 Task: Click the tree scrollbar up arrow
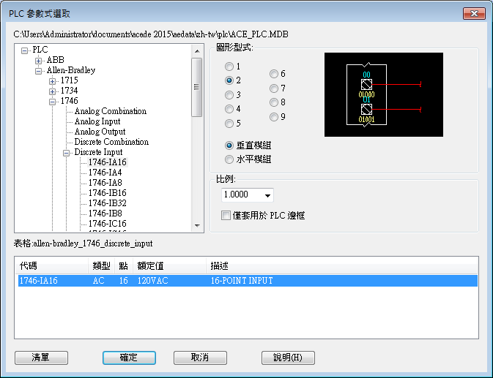pos(197,51)
